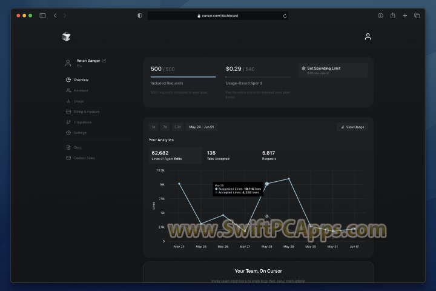This screenshot has height=291, width=436.
Task: Click the View Usage button
Action: [x=352, y=127]
